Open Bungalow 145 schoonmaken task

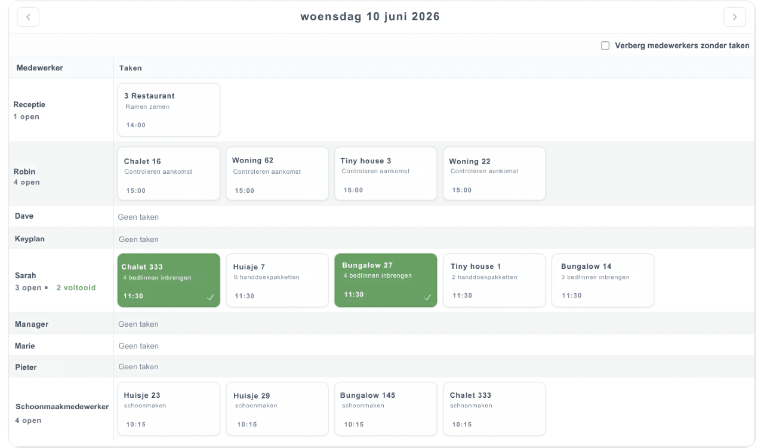386,409
